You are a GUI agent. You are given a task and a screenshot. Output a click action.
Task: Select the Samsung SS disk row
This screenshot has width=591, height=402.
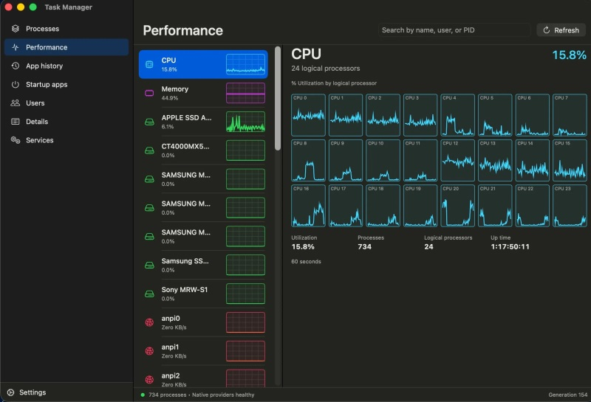203,266
